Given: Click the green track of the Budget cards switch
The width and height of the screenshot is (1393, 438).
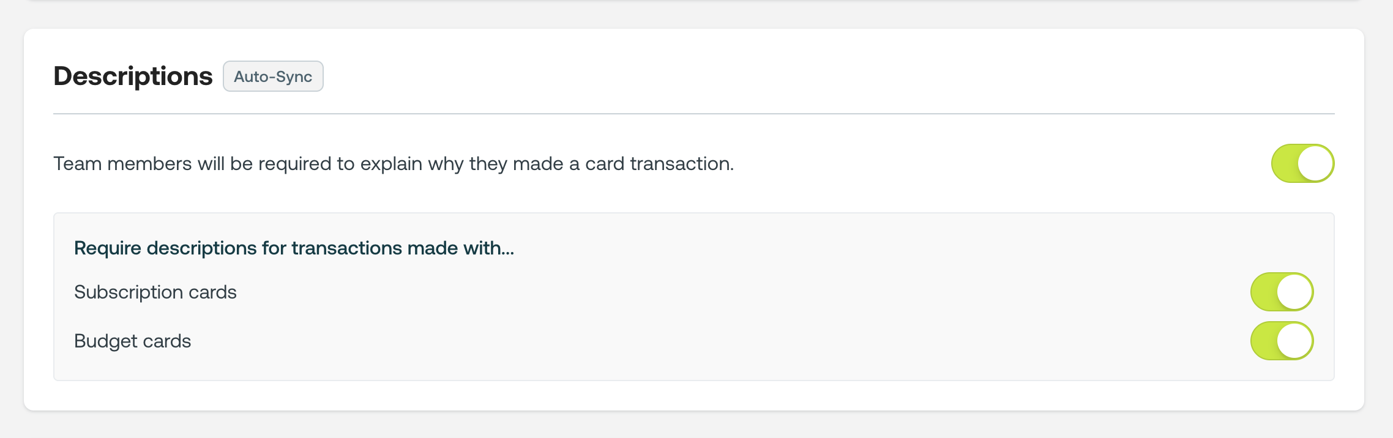Looking at the screenshot, I should 1263,341.
